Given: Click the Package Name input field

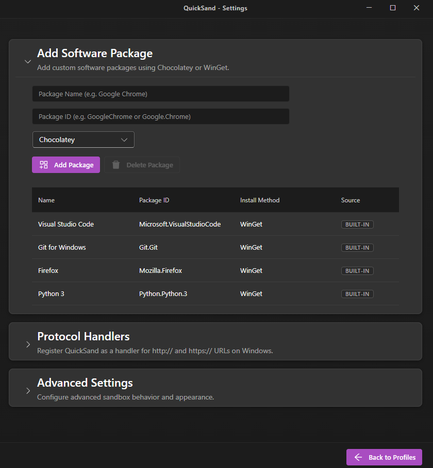Looking at the screenshot, I should pos(161,94).
